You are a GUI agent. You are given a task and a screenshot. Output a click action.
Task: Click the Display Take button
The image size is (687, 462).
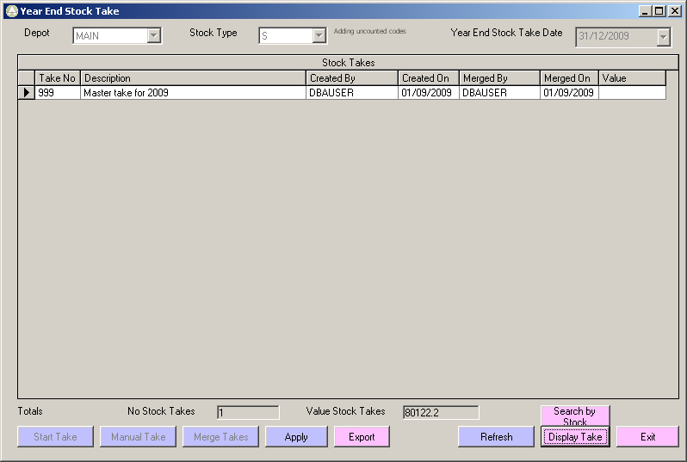[575, 436]
